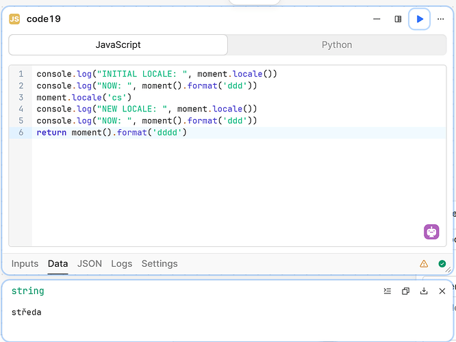Switch to the Logs tab
Viewport: 456px width, 342px height.
121,263
